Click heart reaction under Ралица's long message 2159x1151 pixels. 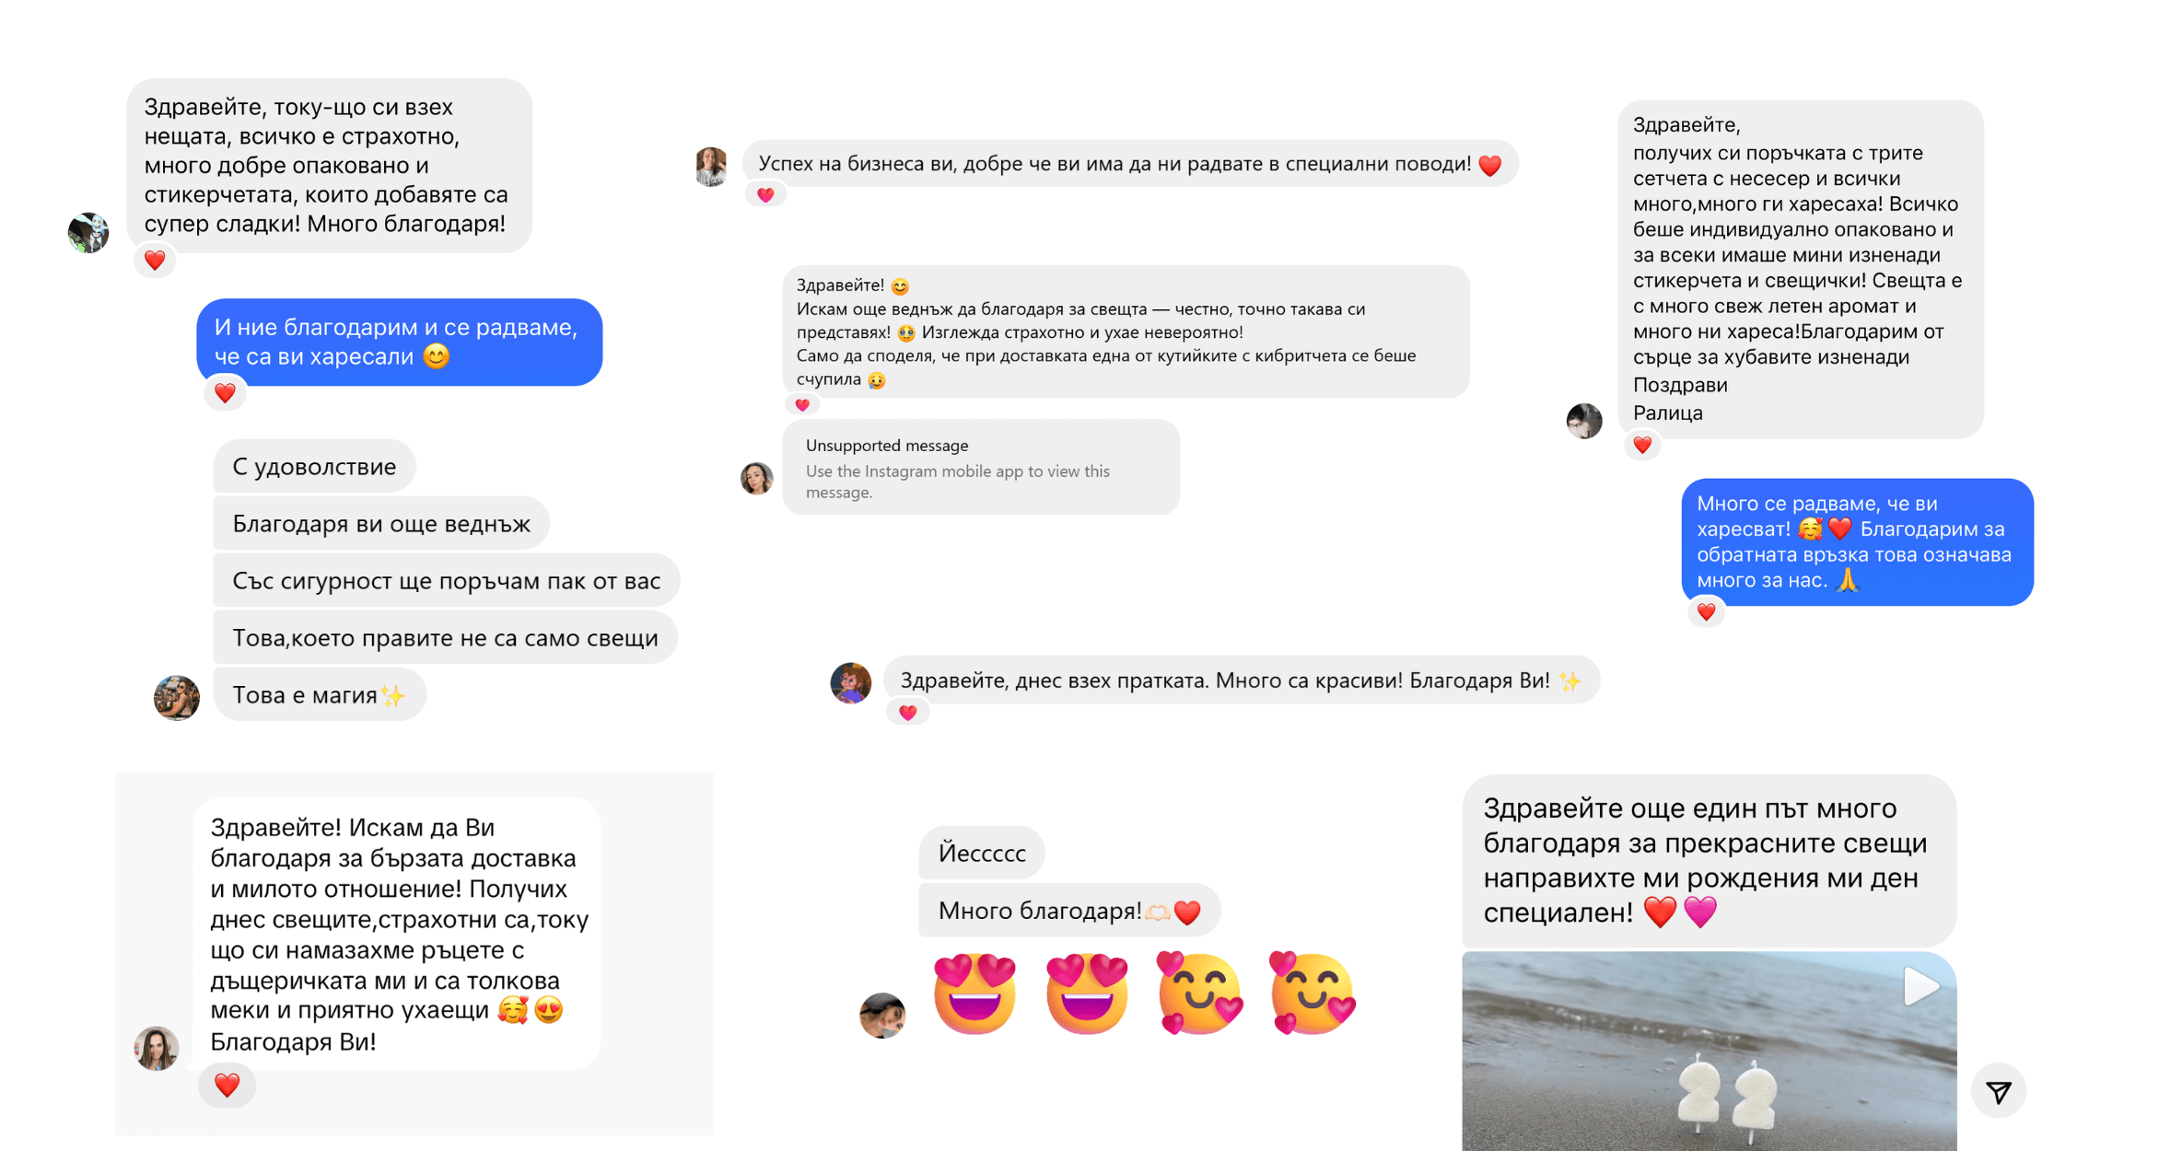(1642, 445)
